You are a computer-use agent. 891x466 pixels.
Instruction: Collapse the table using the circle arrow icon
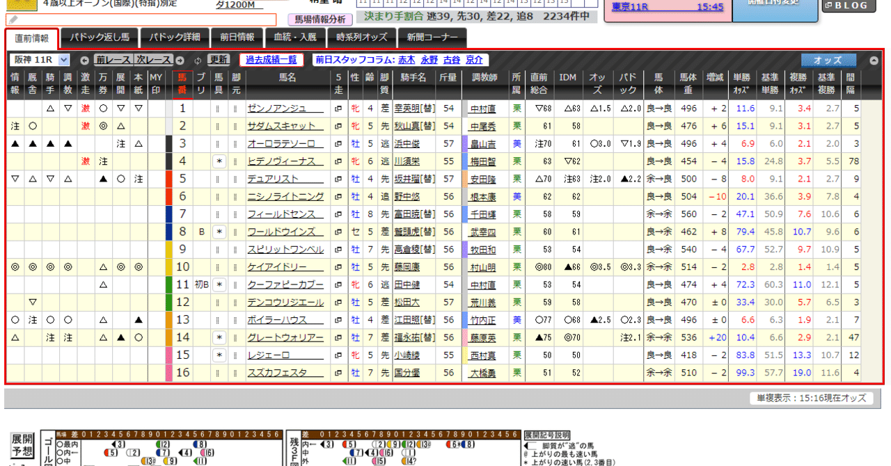874,60
